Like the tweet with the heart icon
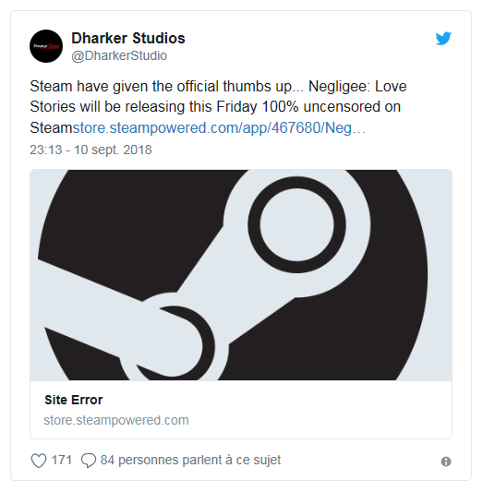The height and width of the screenshot is (492, 483). click(39, 461)
